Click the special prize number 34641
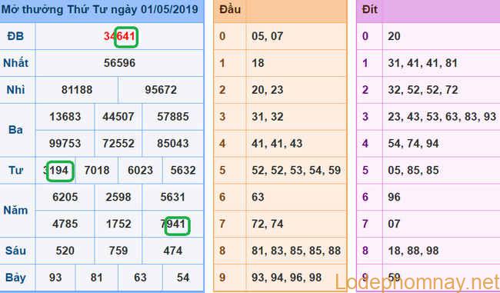The width and height of the screenshot is (500, 293). (119, 36)
